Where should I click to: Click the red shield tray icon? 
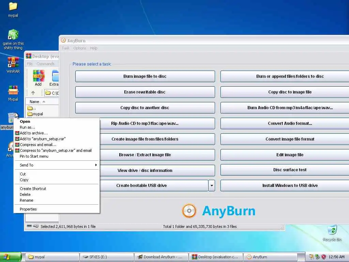[324, 257]
